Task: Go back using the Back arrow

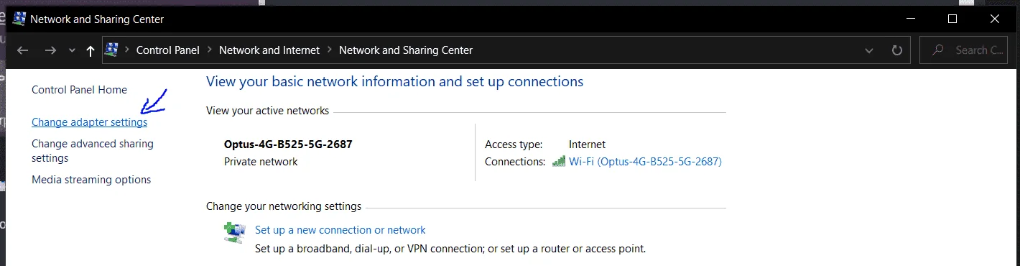Action: point(22,50)
